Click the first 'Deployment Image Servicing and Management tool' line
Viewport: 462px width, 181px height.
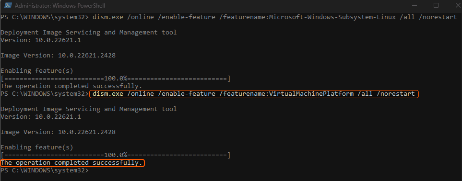pos(89,33)
